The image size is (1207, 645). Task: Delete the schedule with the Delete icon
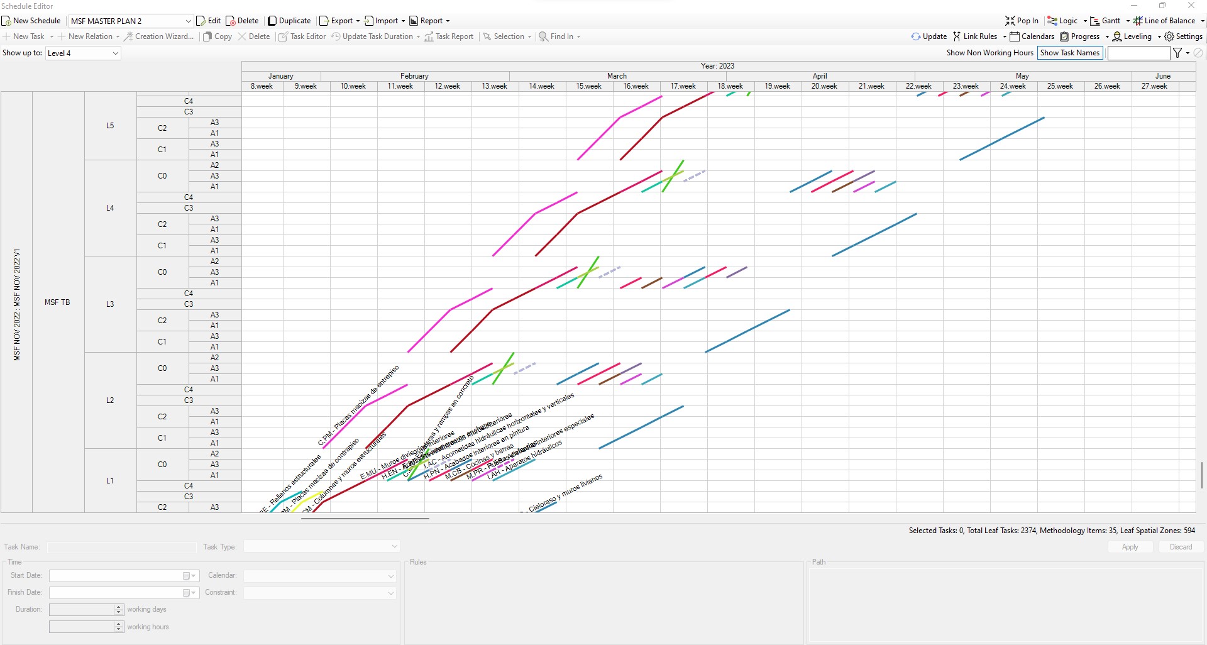pos(231,21)
